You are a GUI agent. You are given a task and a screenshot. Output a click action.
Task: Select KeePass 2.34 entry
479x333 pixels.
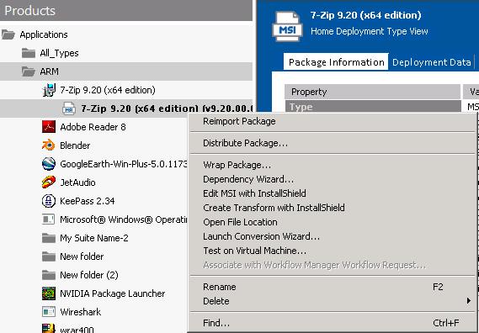coord(87,201)
